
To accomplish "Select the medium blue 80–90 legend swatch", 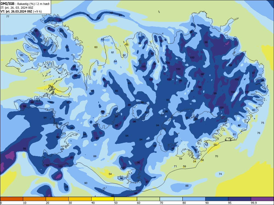I will coord(194,199).
